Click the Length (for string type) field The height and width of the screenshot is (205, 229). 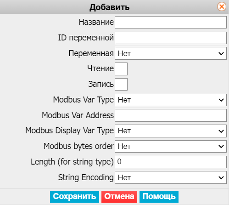[x=171, y=162]
